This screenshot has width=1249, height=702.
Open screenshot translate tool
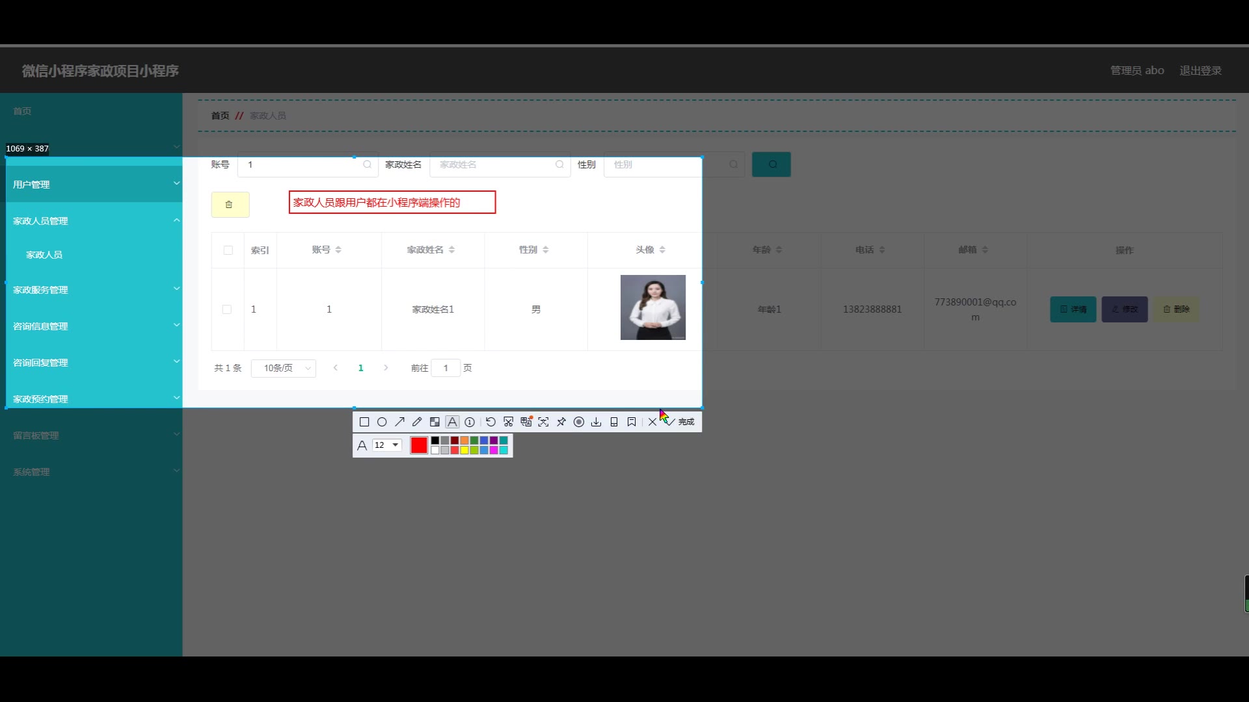point(526,422)
